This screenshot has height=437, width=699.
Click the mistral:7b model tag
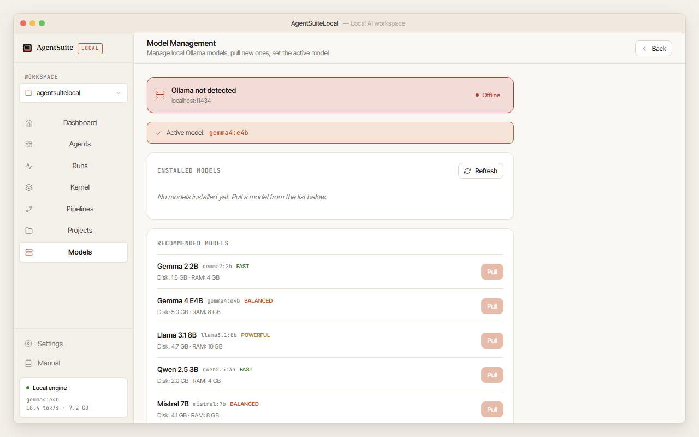pyautogui.click(x=209, y=404)
